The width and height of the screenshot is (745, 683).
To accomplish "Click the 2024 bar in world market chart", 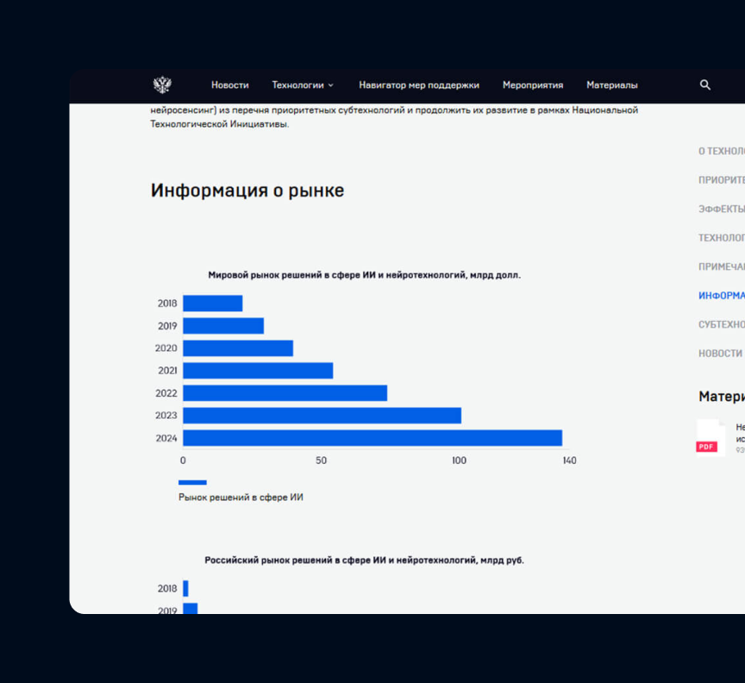I will (372, 438).
